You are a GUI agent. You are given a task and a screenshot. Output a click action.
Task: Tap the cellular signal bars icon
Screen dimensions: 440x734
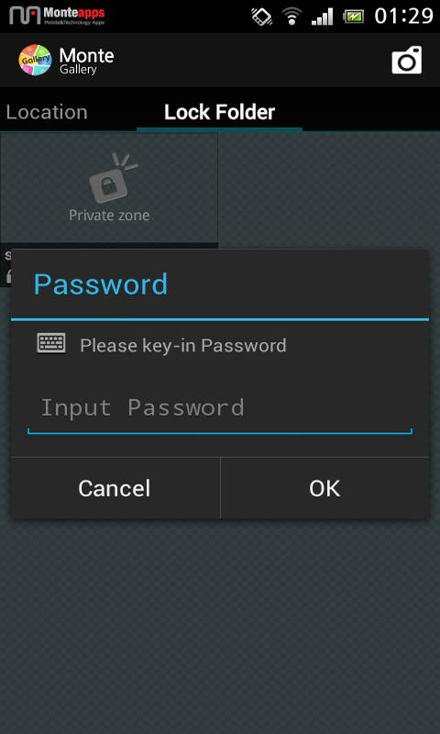[x=323, y=17]
